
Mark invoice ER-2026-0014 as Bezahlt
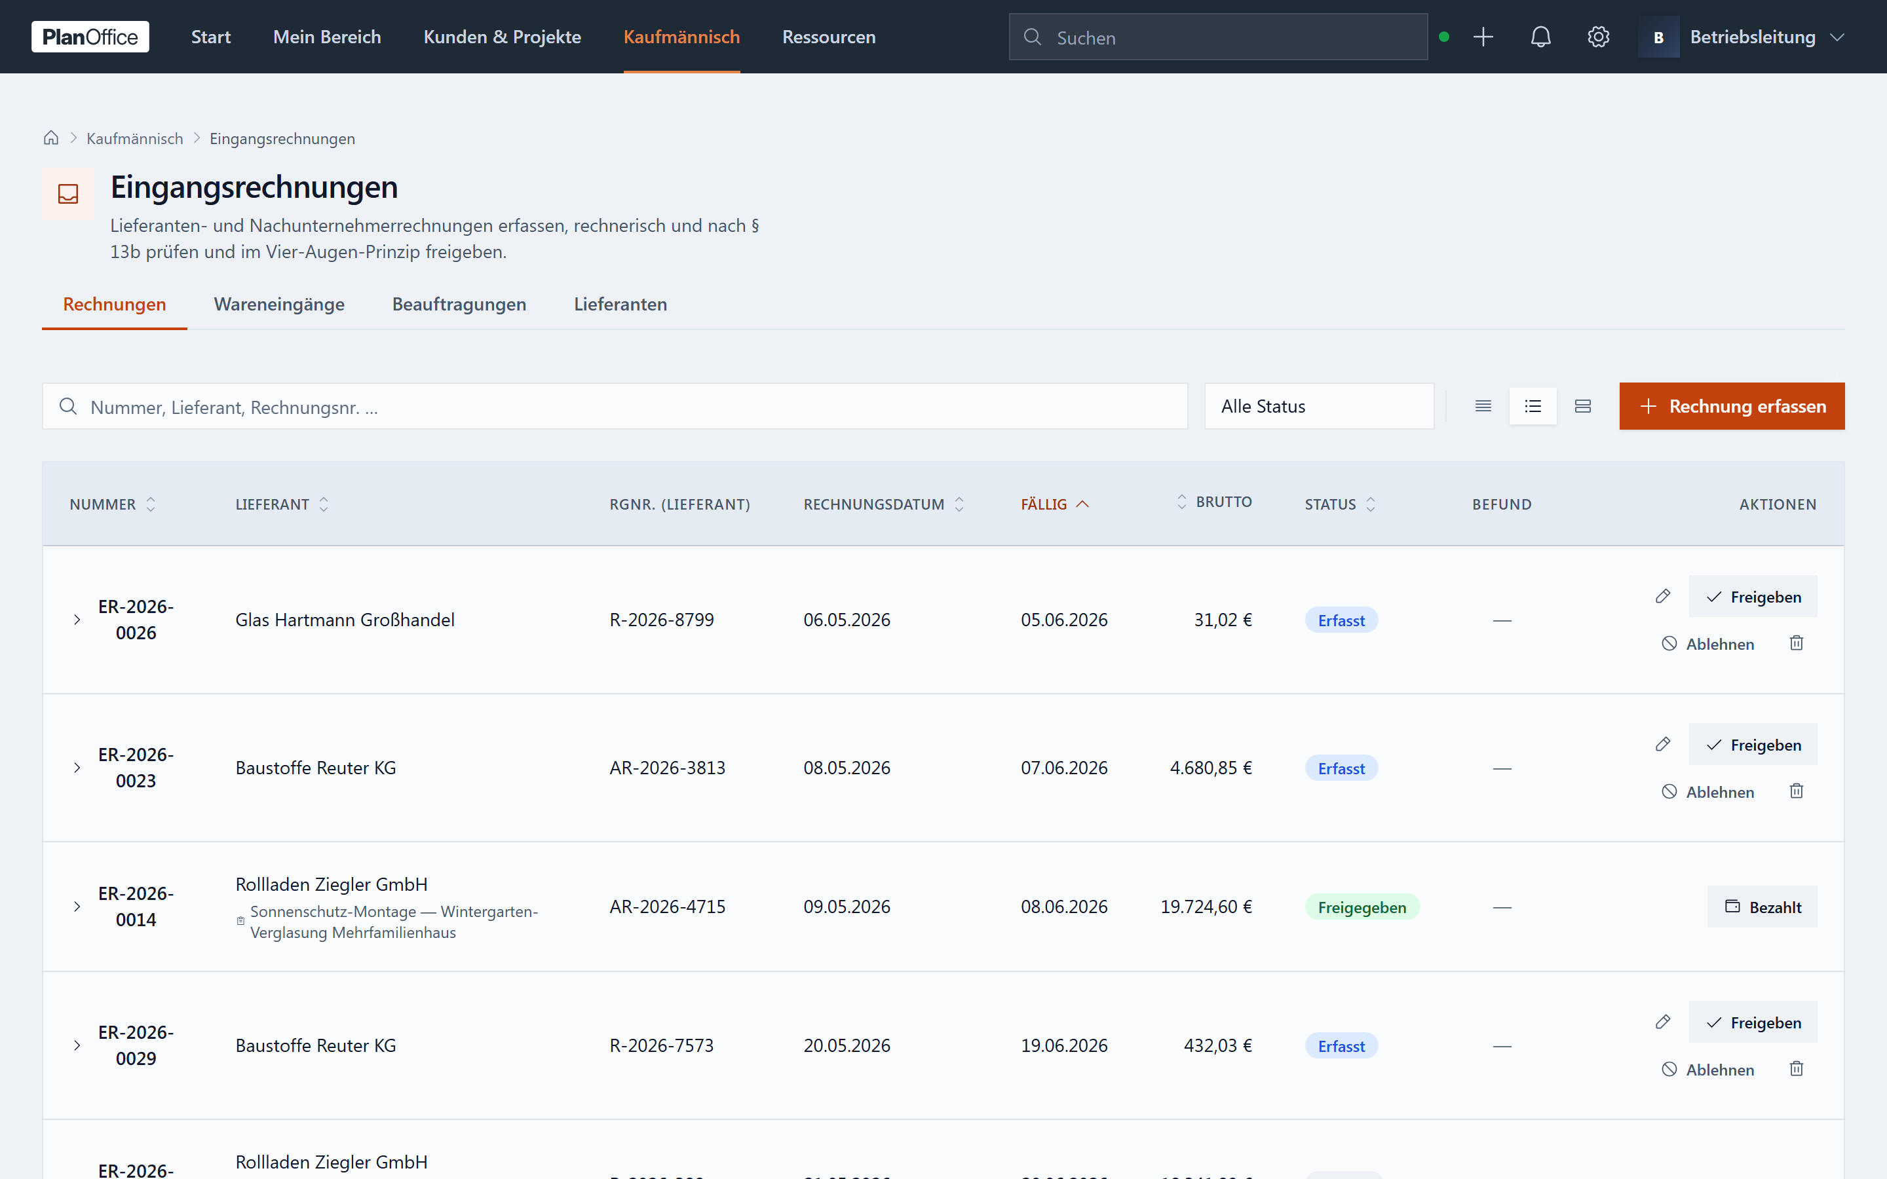point(1763,907)
